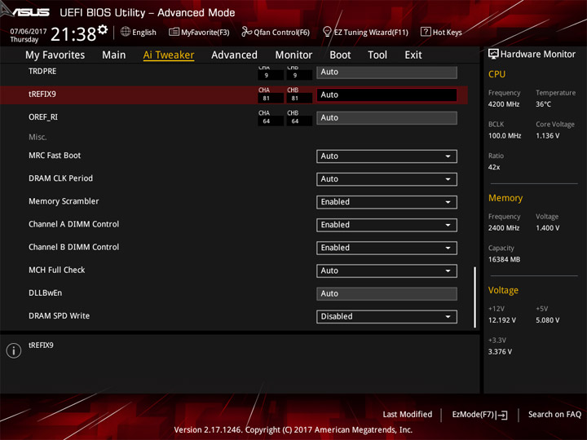
Task: Change language from English
Action: point(143,32)
